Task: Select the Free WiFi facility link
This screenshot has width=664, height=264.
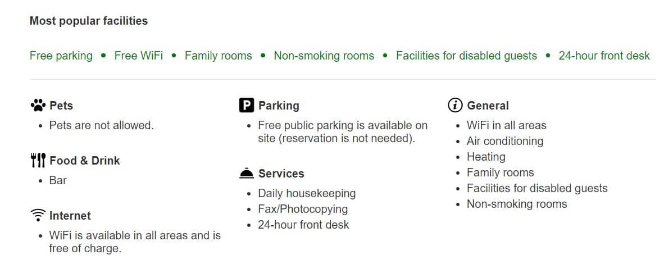Action: click(139, 56)
